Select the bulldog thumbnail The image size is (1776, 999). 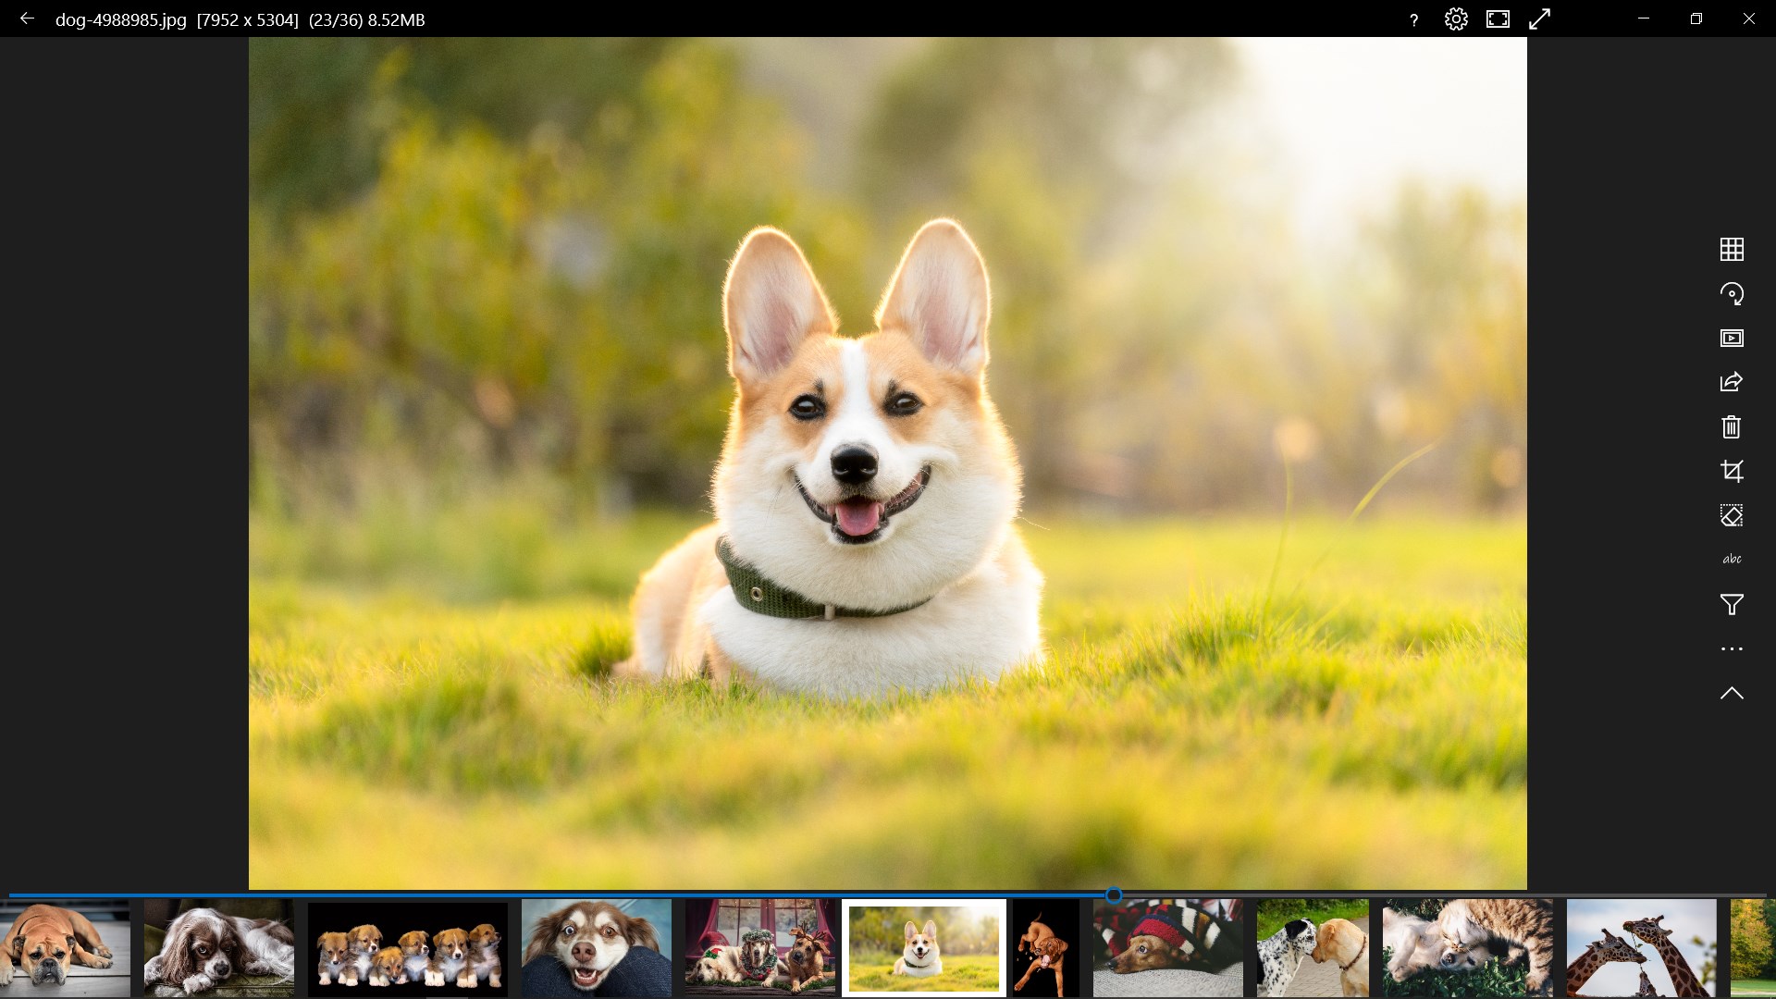click(x=65, y=948)
